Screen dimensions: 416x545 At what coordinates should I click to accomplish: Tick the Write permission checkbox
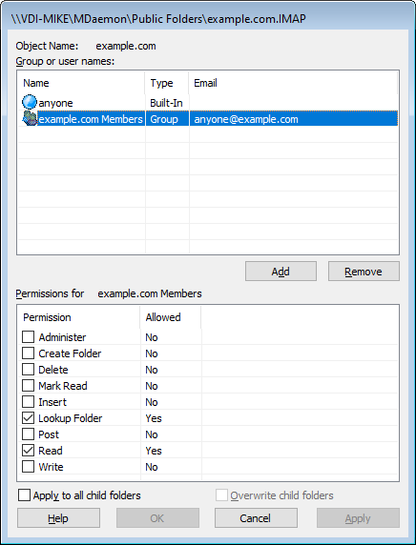click(x=29, y=467)
